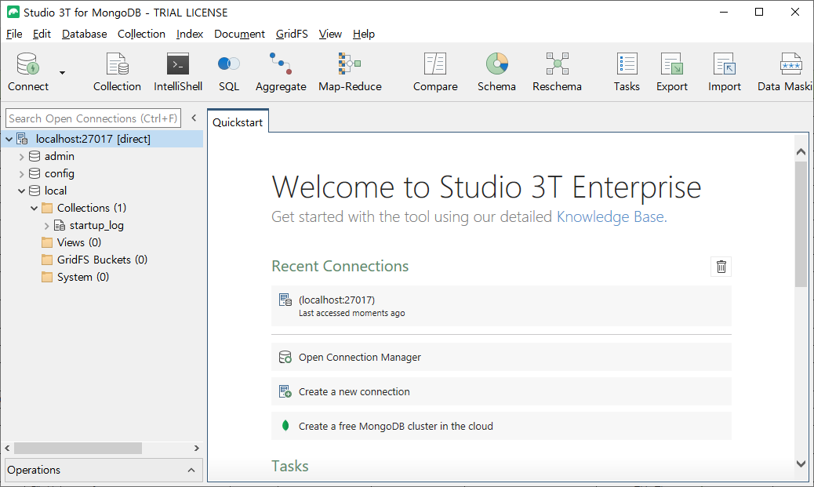Click the Studio 3T title bar icon
This screenshot has height=487, width=814.
pos(13,12)
